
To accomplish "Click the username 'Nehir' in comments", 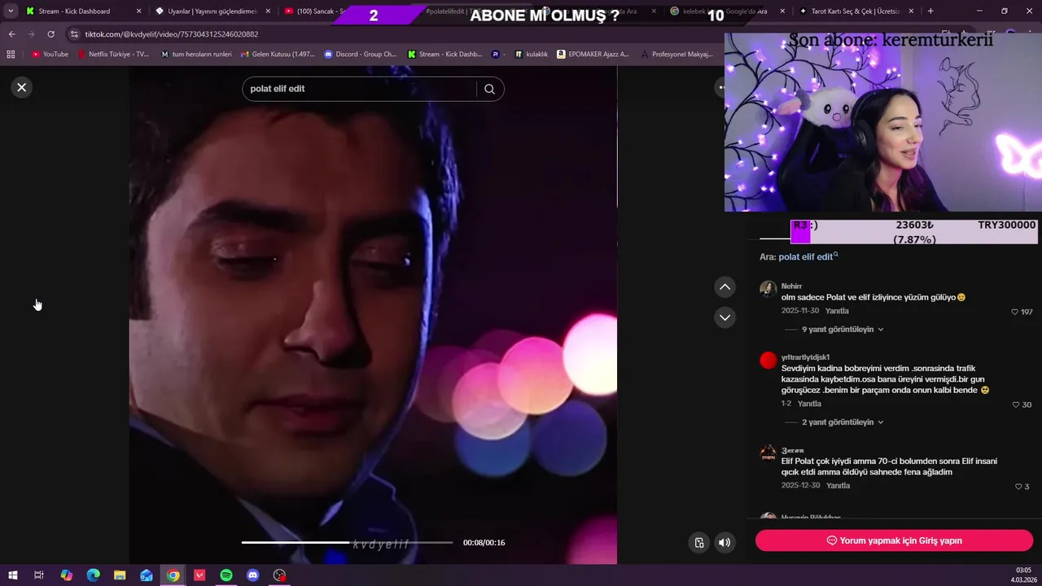I will pyautogui.click(x=791, y=286).
